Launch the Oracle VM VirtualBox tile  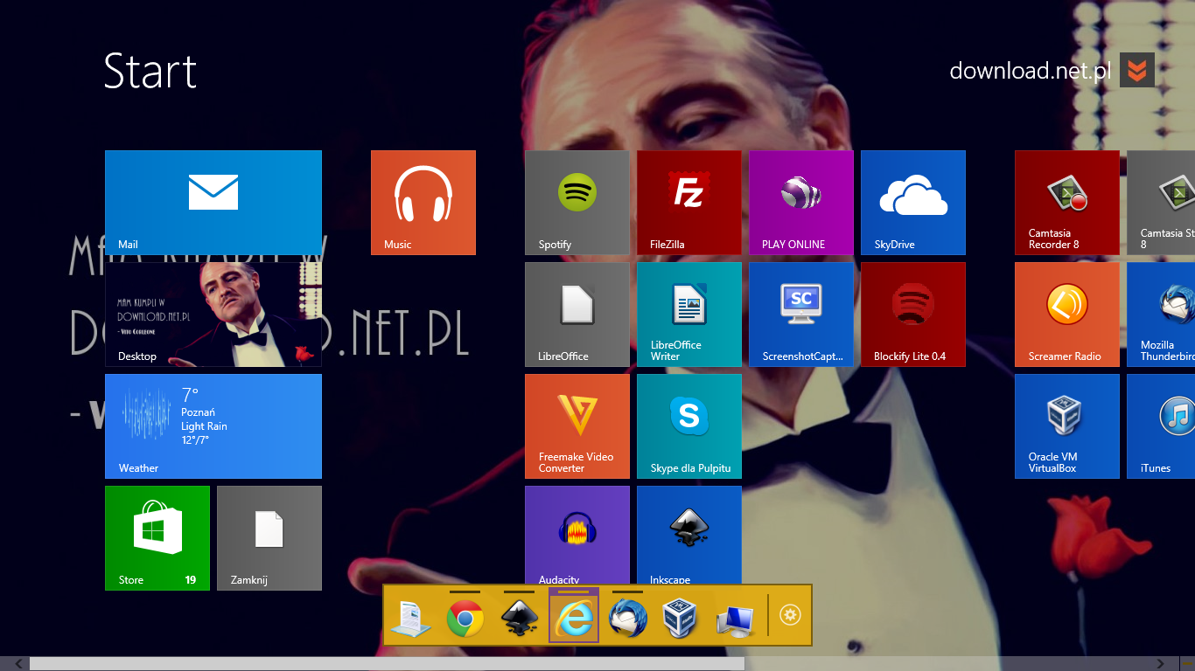coord(1067,426)
